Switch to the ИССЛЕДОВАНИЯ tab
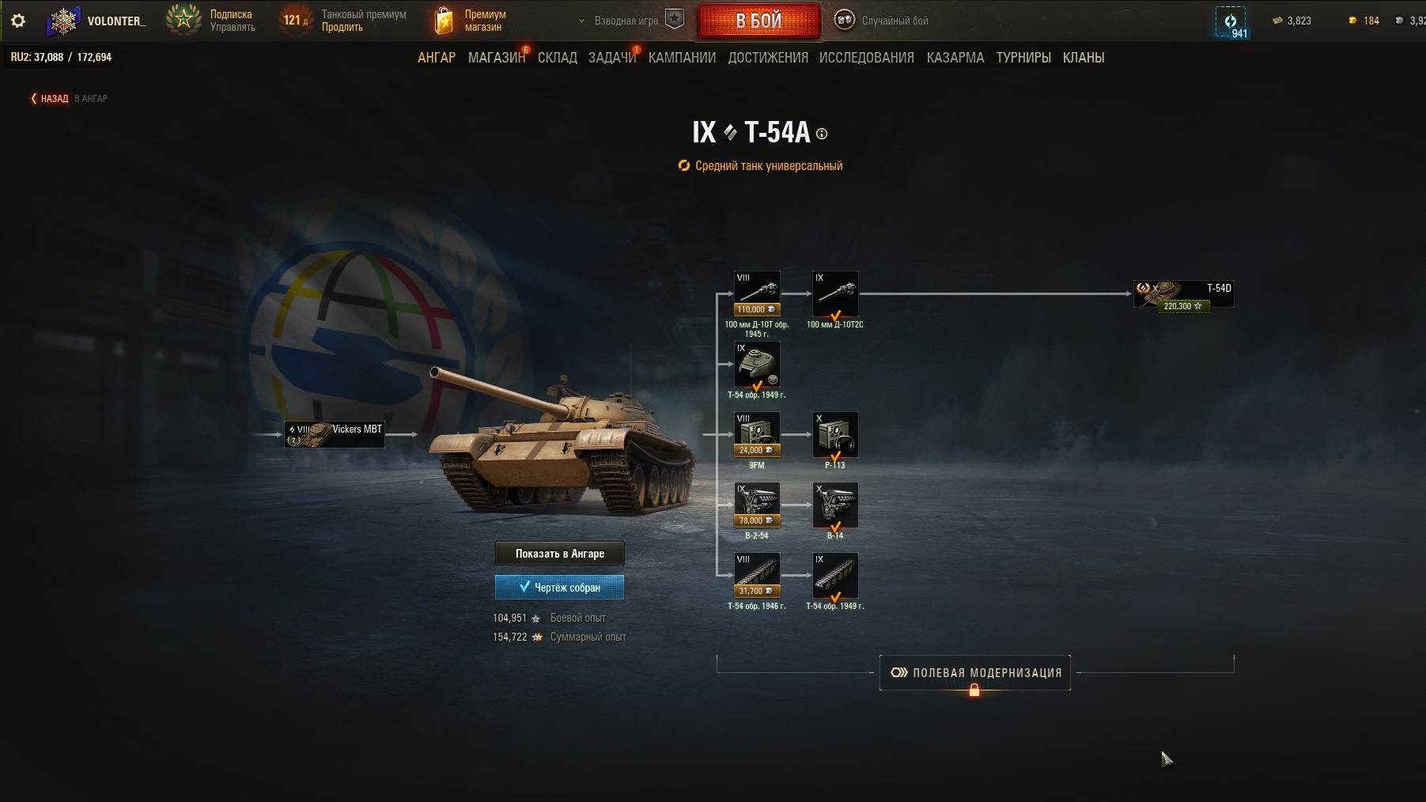Image resolution: width=1426 pixels, height=802 pixels. click(866, 58)
